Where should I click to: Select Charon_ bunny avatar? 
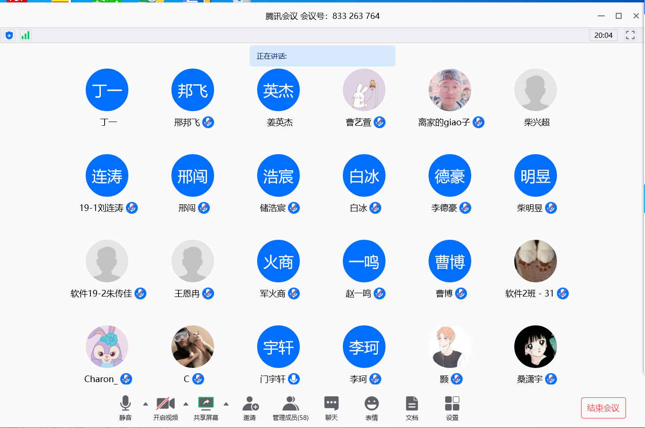point(107,347)
